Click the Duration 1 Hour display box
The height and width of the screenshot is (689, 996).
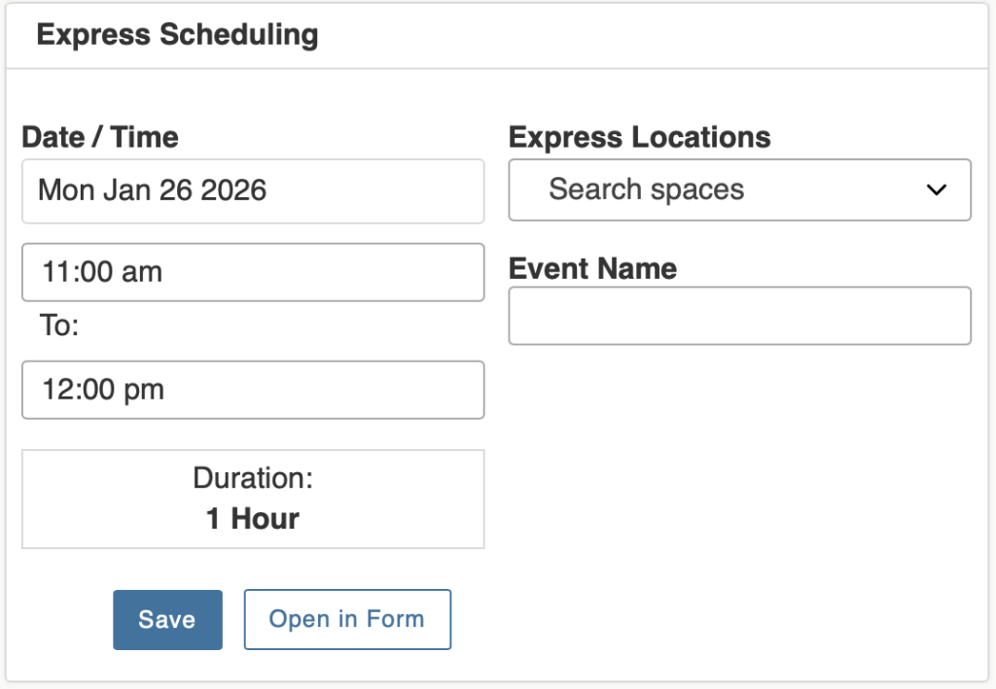click(x=253, y=499)
